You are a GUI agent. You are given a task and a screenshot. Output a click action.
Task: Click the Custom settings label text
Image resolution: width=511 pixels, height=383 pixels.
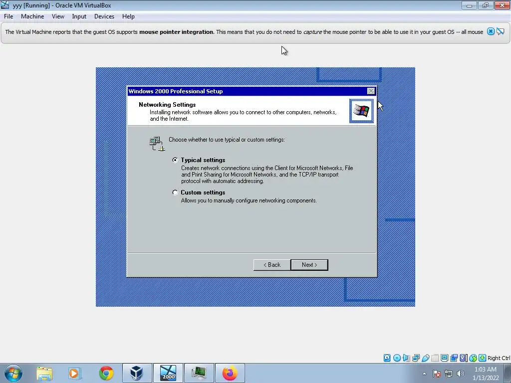pos(203,192)
